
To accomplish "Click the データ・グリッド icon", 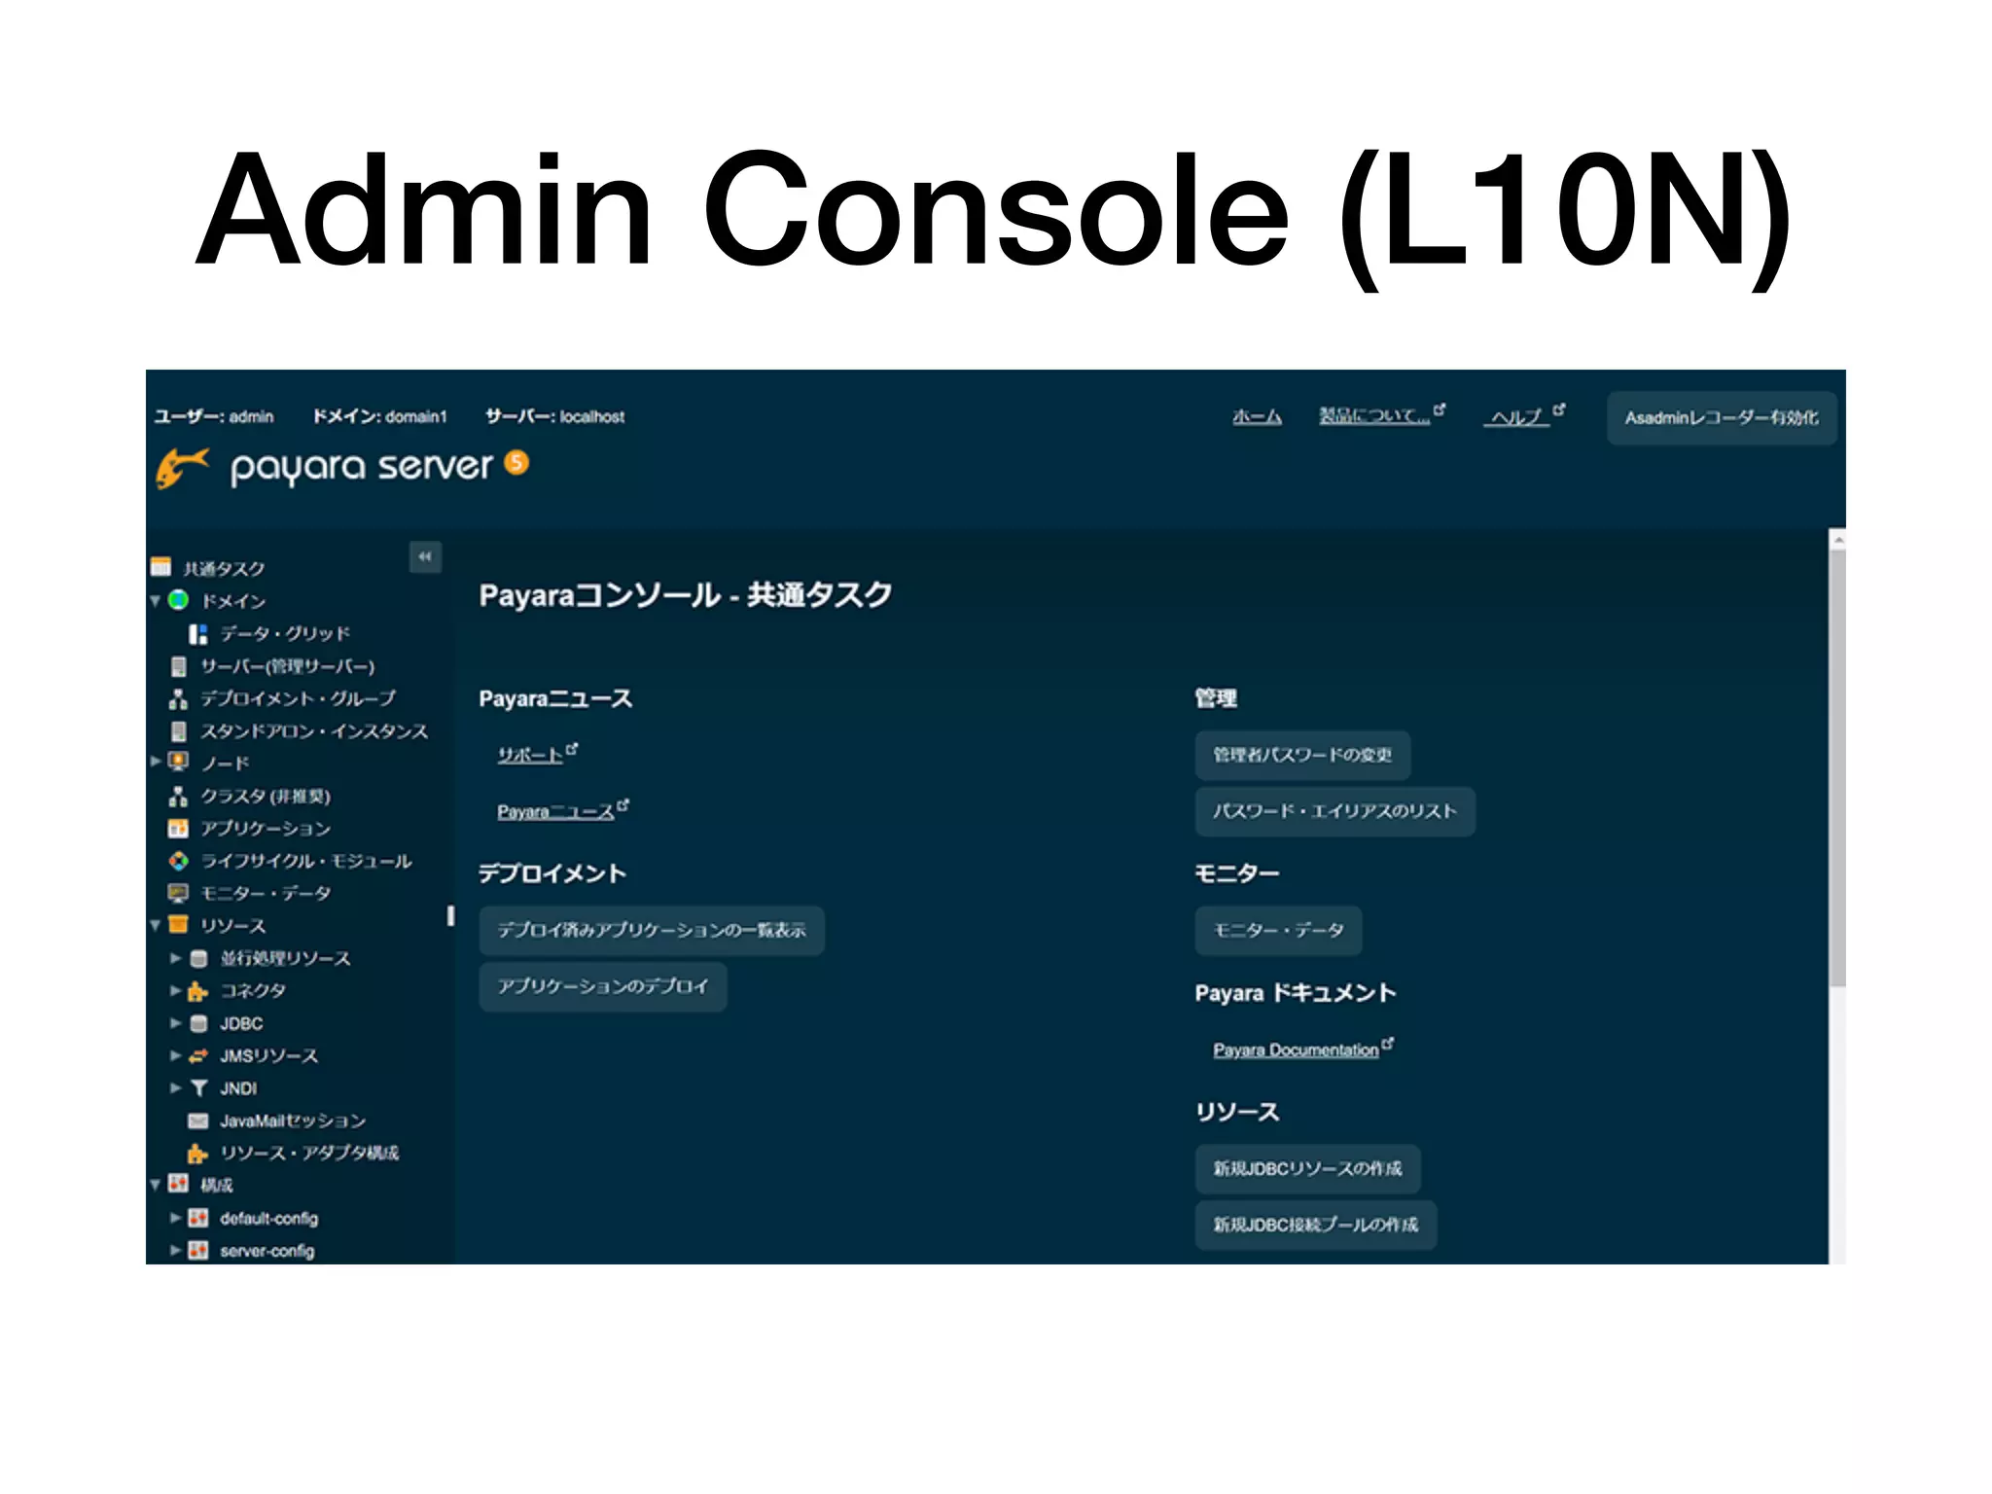I will pyautogui.click(x=197, y=634).
